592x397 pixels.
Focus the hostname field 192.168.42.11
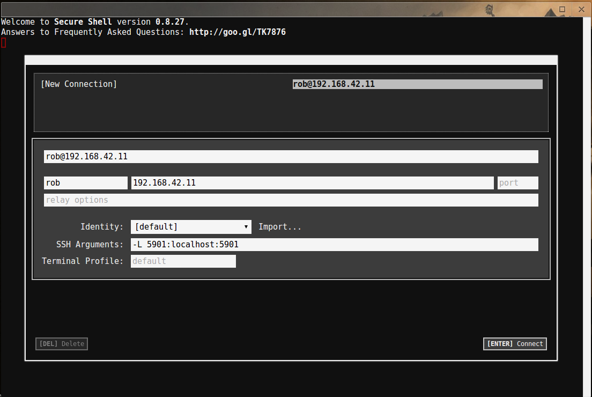tap(312, 183)
